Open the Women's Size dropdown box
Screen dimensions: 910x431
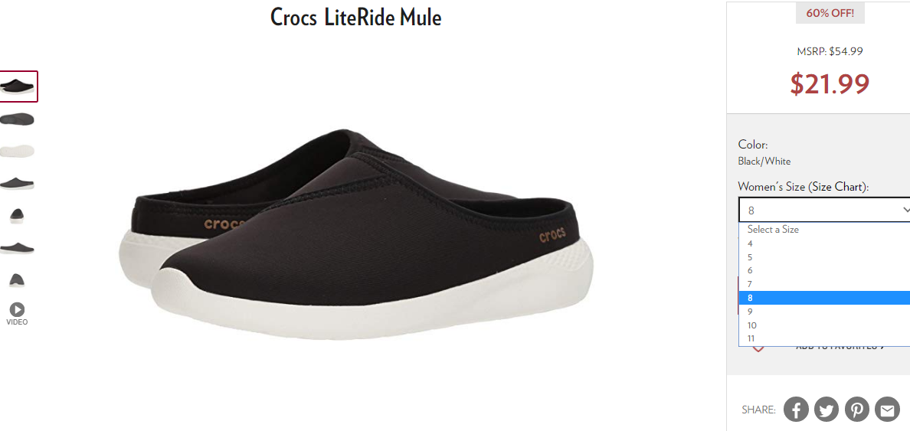824,210
